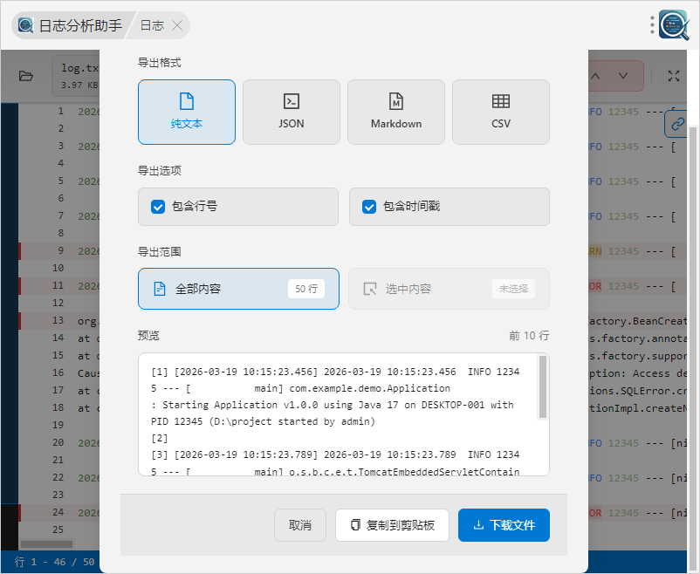Screen dimensions: 700x574
Task: Go to previous match with up chevron
Action: [596, 76]
